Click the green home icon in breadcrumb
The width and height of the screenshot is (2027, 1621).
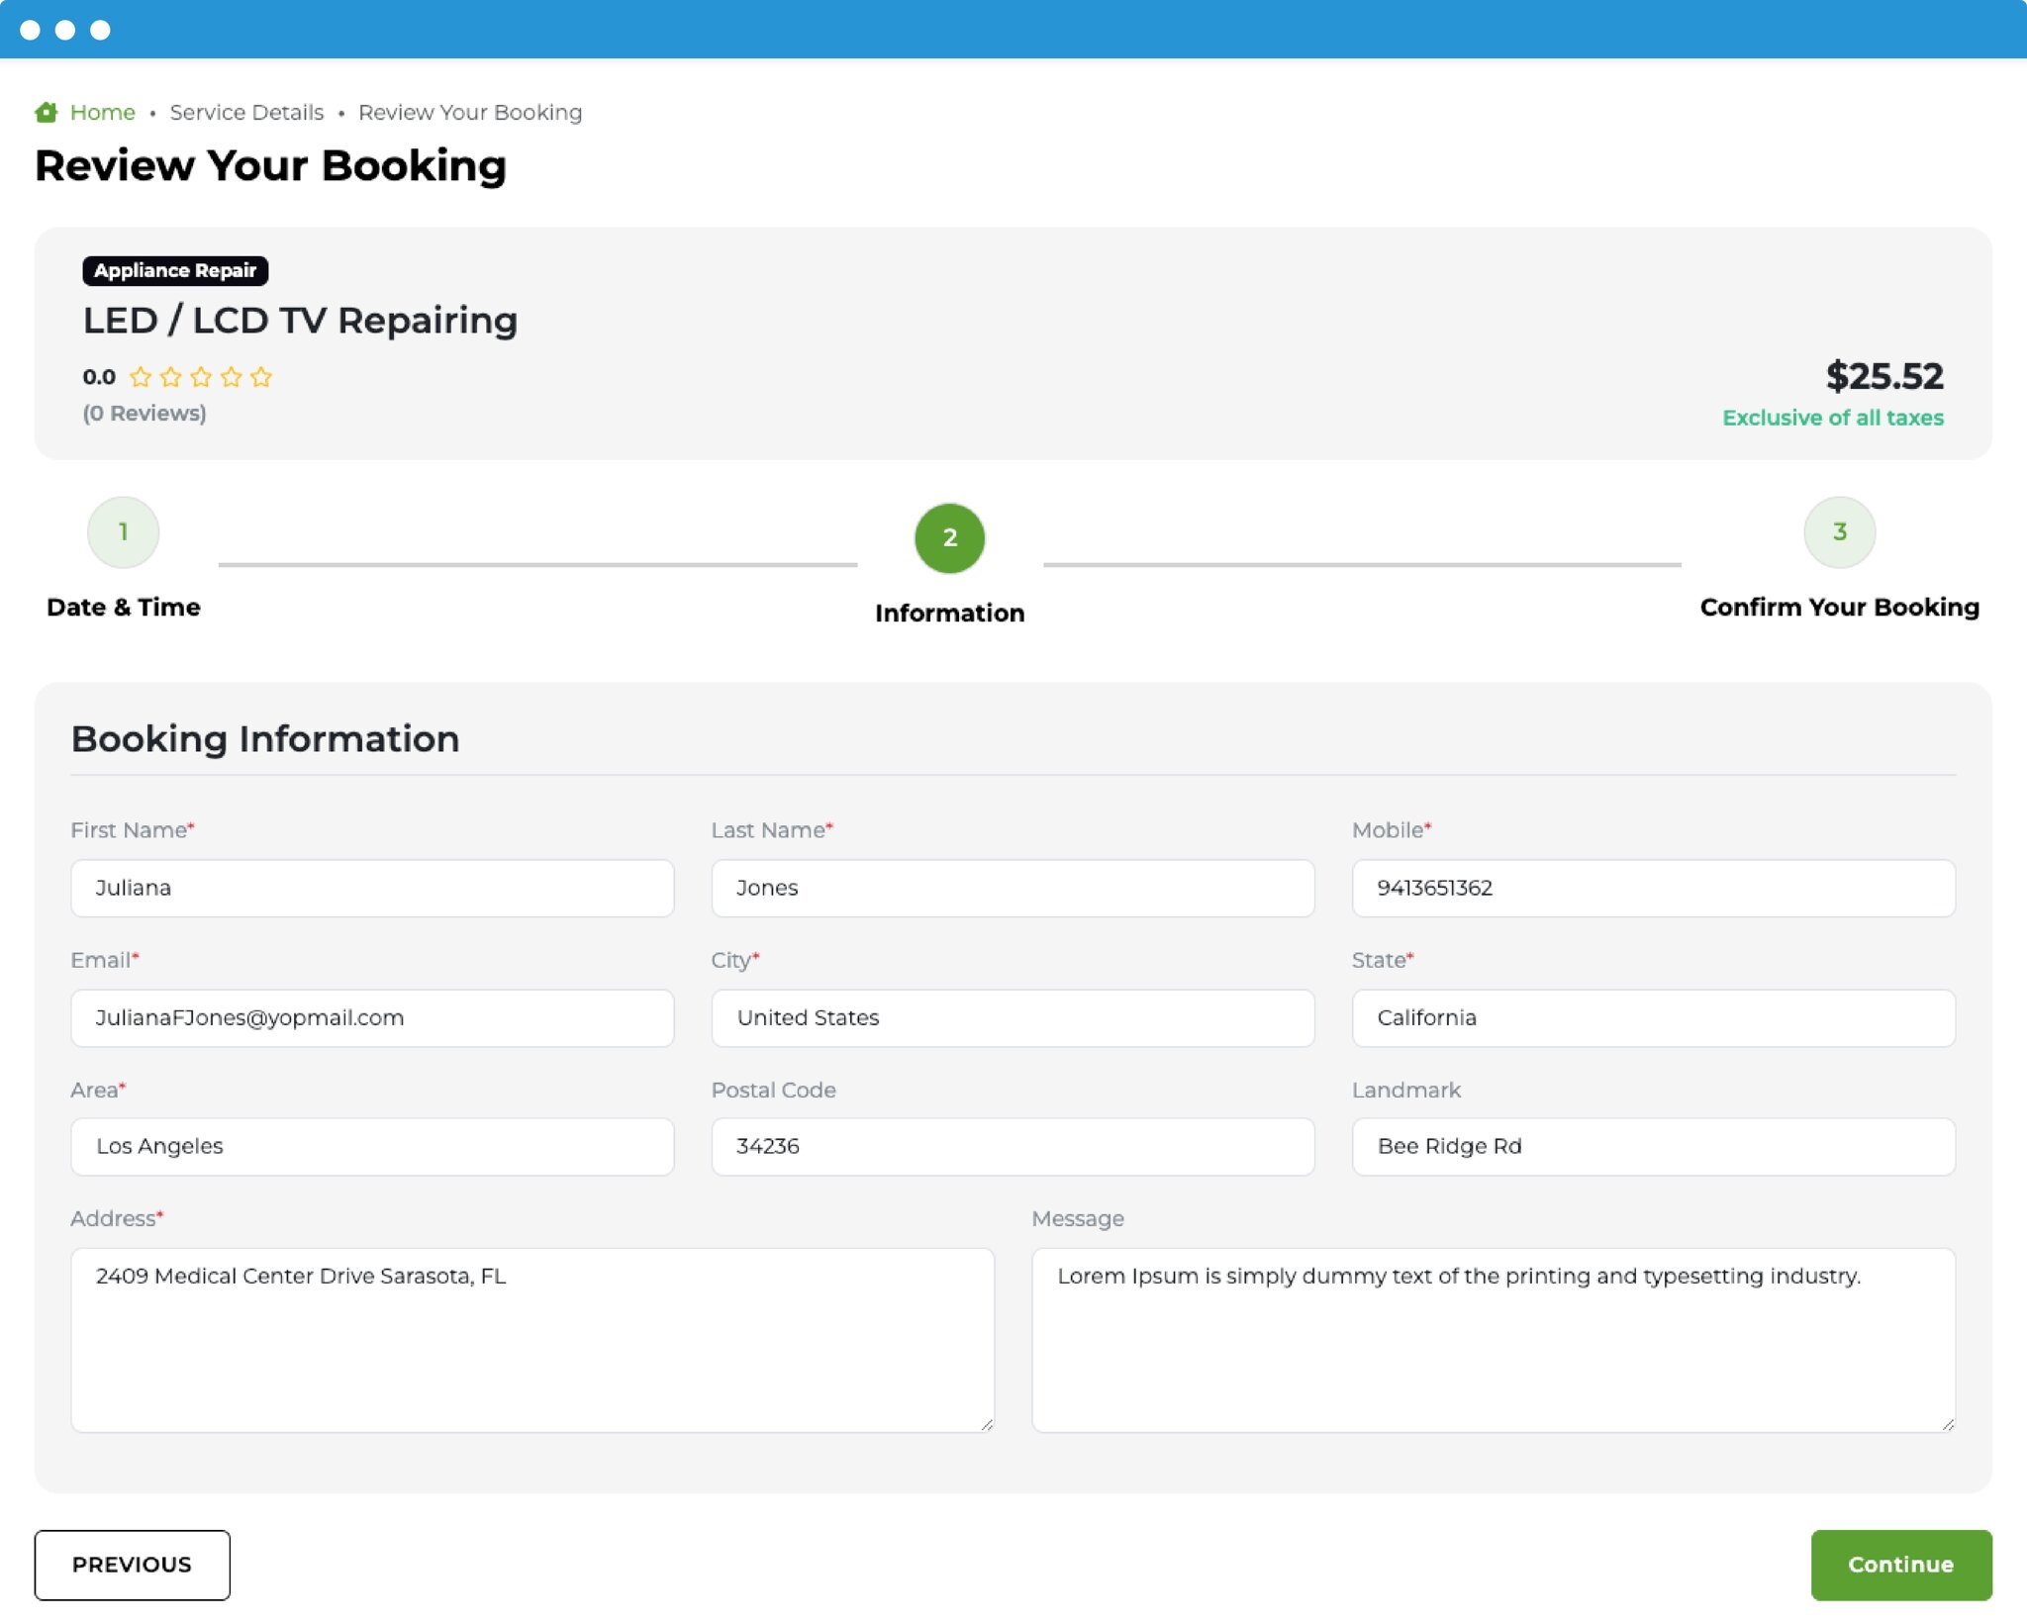point(46,112)
